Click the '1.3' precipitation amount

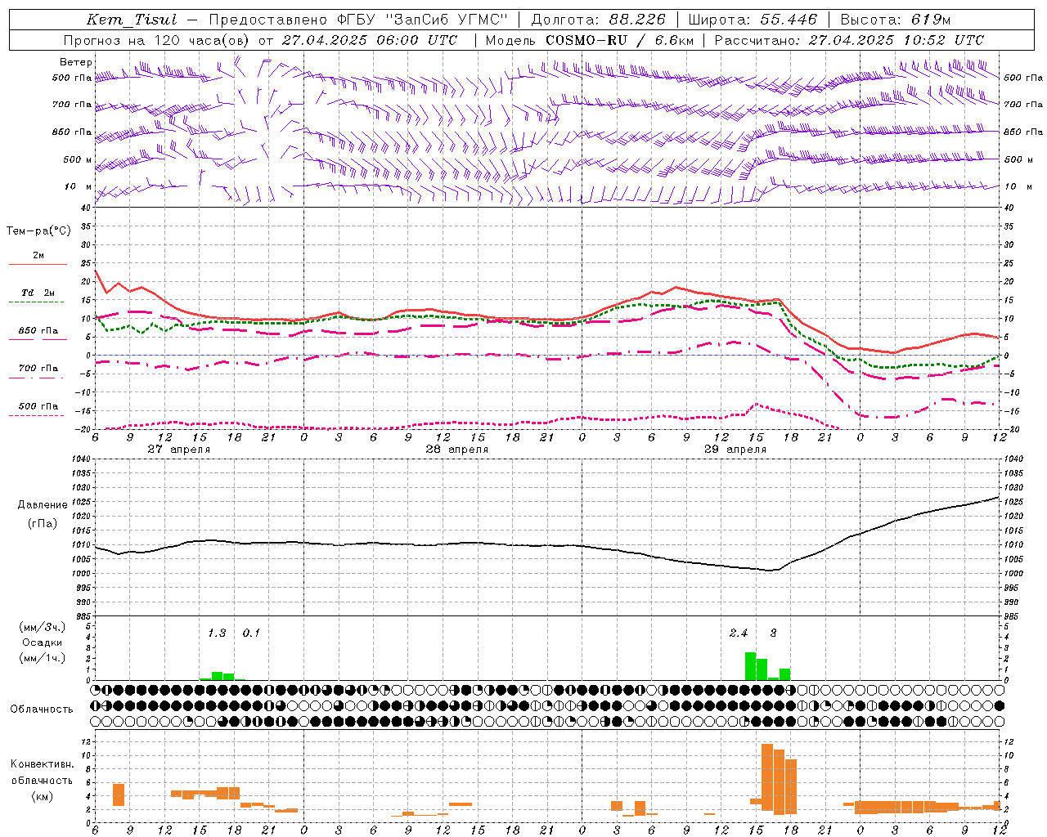point(217,633)
